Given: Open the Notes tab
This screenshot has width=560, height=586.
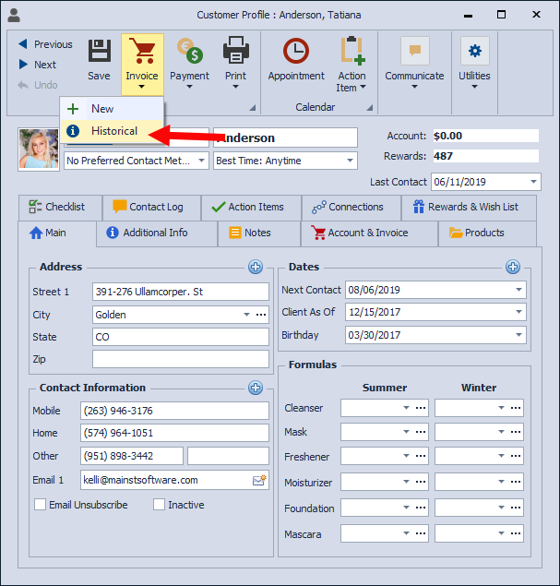Looking at the screenshot, I should (259, 233).
